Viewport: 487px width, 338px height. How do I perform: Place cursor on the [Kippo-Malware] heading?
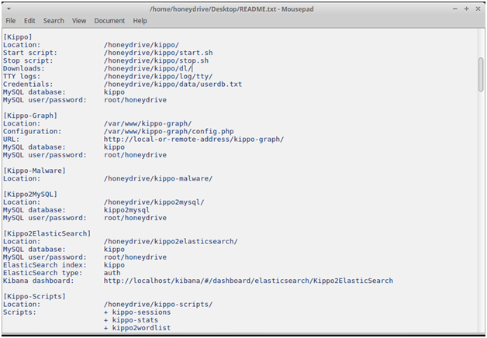tap(34, 170)
